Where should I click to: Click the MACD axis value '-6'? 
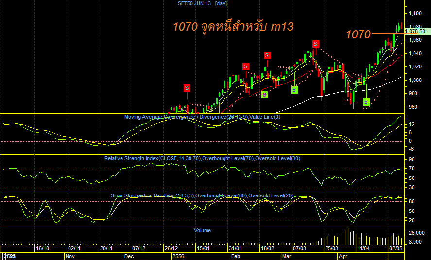(411, 149)
